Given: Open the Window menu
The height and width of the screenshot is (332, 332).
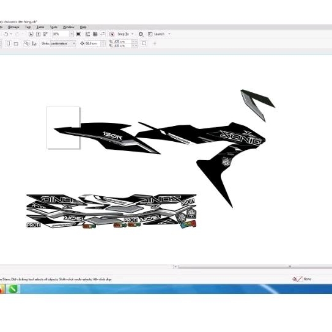Looking at the screenshot, I should (68, 27).
